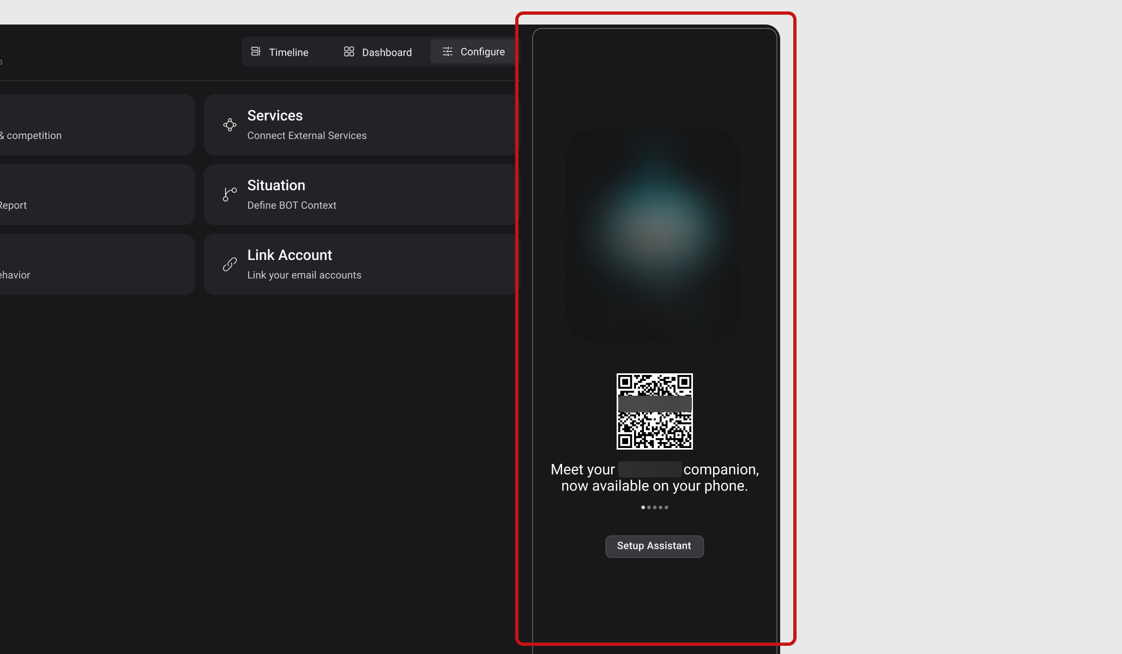Click the Dashboard grid icon
Image resolution: width=1122 pixels, height=654 pixels.
tap(349, 52)
